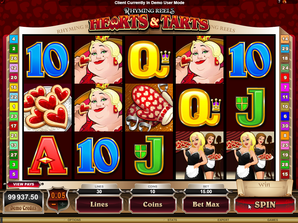Switch to Expert mode
The width and height of the screenshot is (298, 223).
point(223,220)
